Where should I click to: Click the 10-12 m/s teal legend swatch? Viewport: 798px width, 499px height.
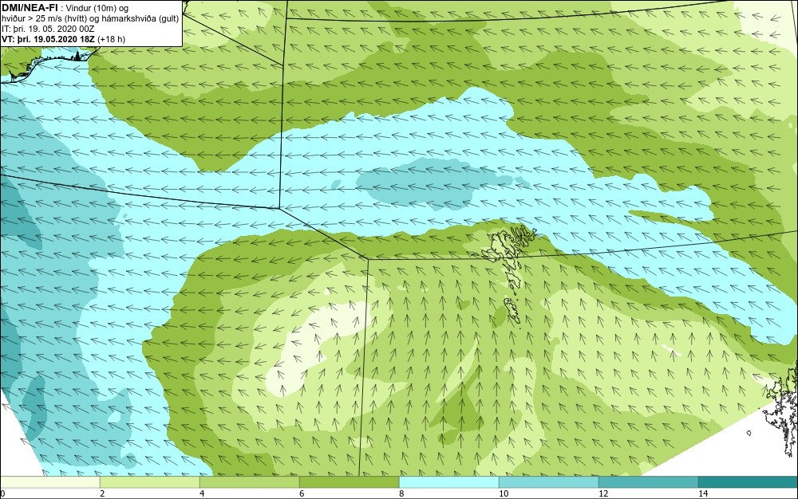[x=549, y=482]
